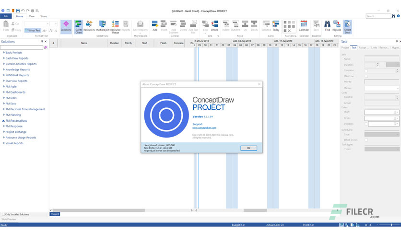Click the Save Baseline icon
The image size is (401, 232).
tap(316, 26)
